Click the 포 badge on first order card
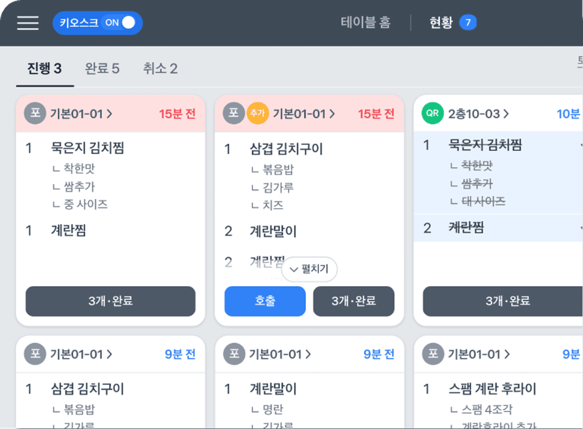The height and width of the screenshot is (429, 583). pyautogui.click(x=35, y=114)
